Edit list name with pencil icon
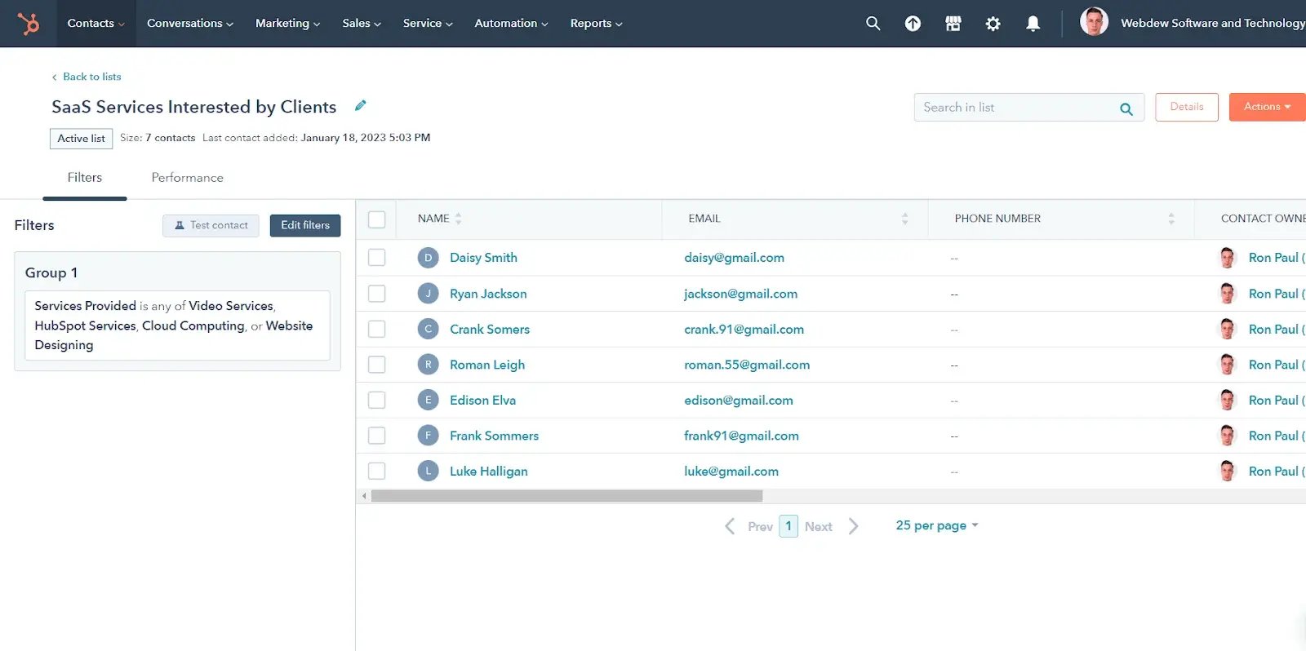Image resolution: width=1306 pixels, height=651 pixels. pos(360,105)
